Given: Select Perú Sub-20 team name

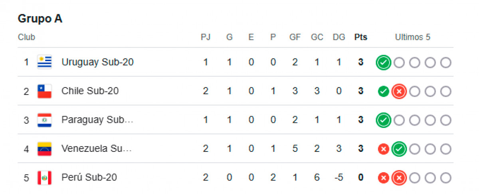Looking at the screenshot, I should pos(89,177).
